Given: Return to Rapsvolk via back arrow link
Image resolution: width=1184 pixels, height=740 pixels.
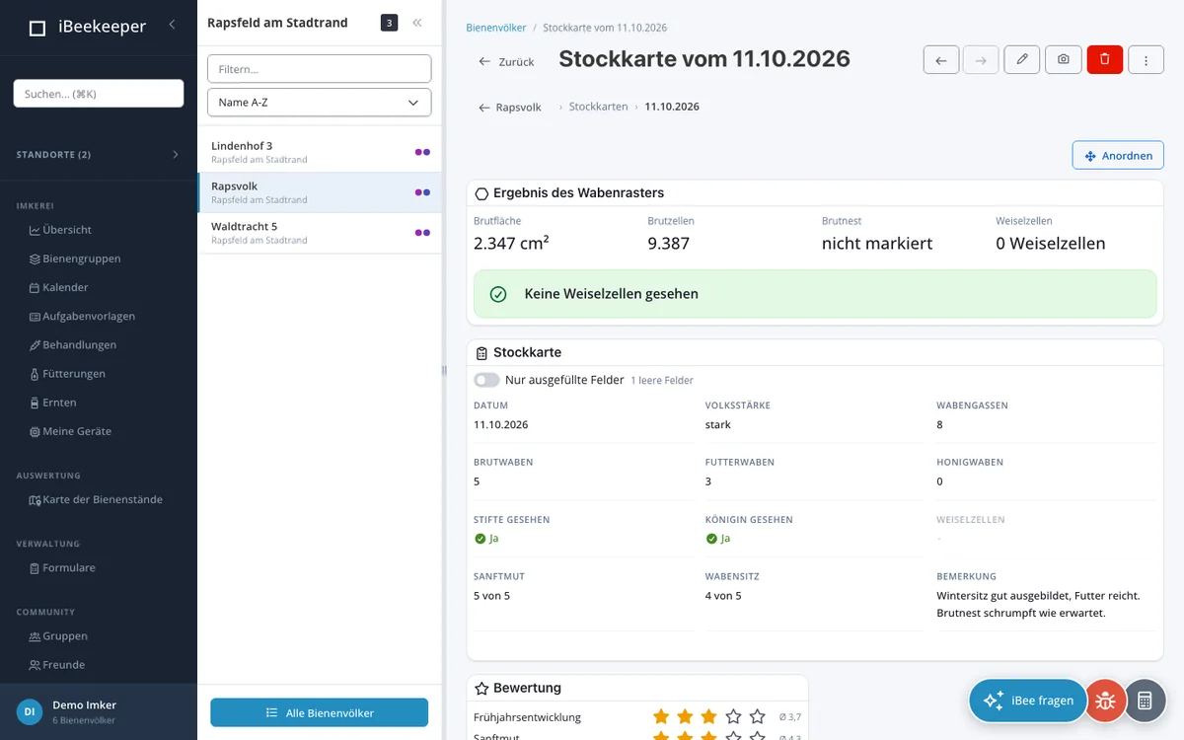Looking at the screenshot, I should tap(510, 107).
